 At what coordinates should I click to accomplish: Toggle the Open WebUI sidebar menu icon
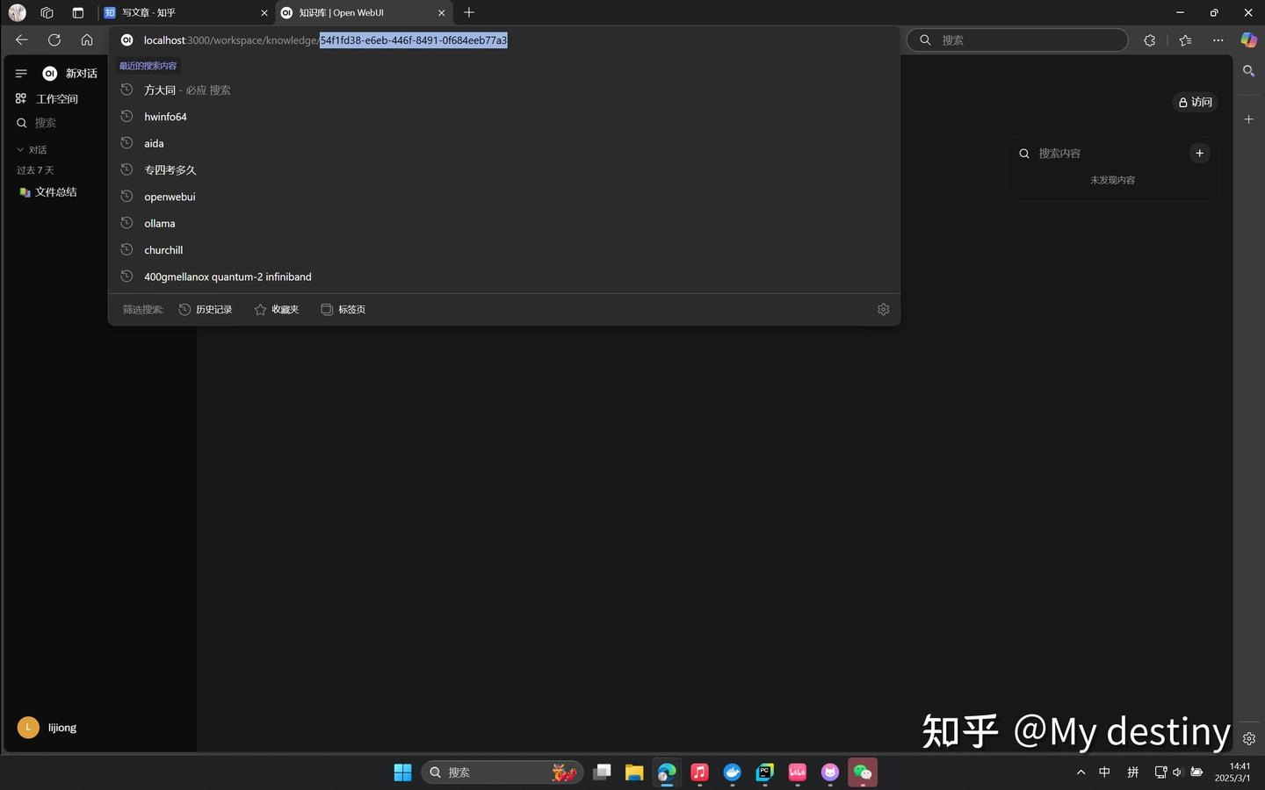pos(21,74)
